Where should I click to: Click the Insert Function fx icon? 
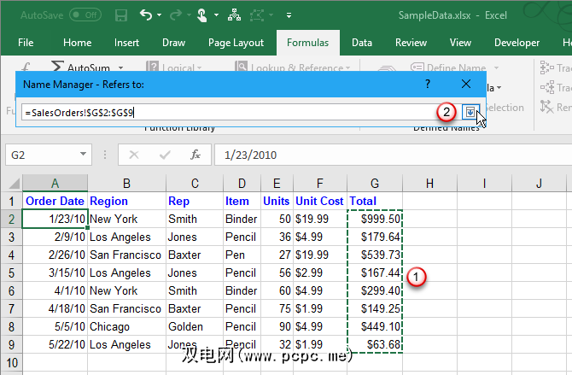pos(196,155)
